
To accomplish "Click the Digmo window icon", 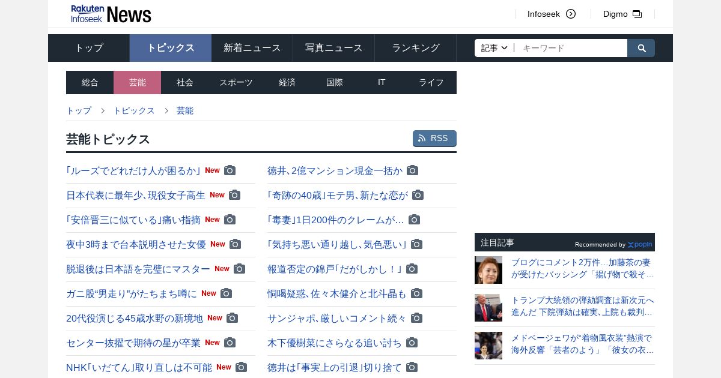I will click(637, 14).
